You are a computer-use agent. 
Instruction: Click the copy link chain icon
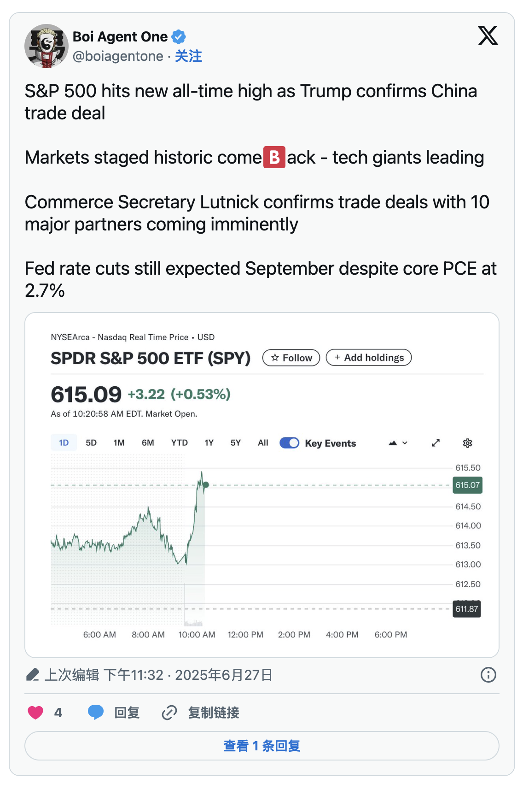pos(169,713)
